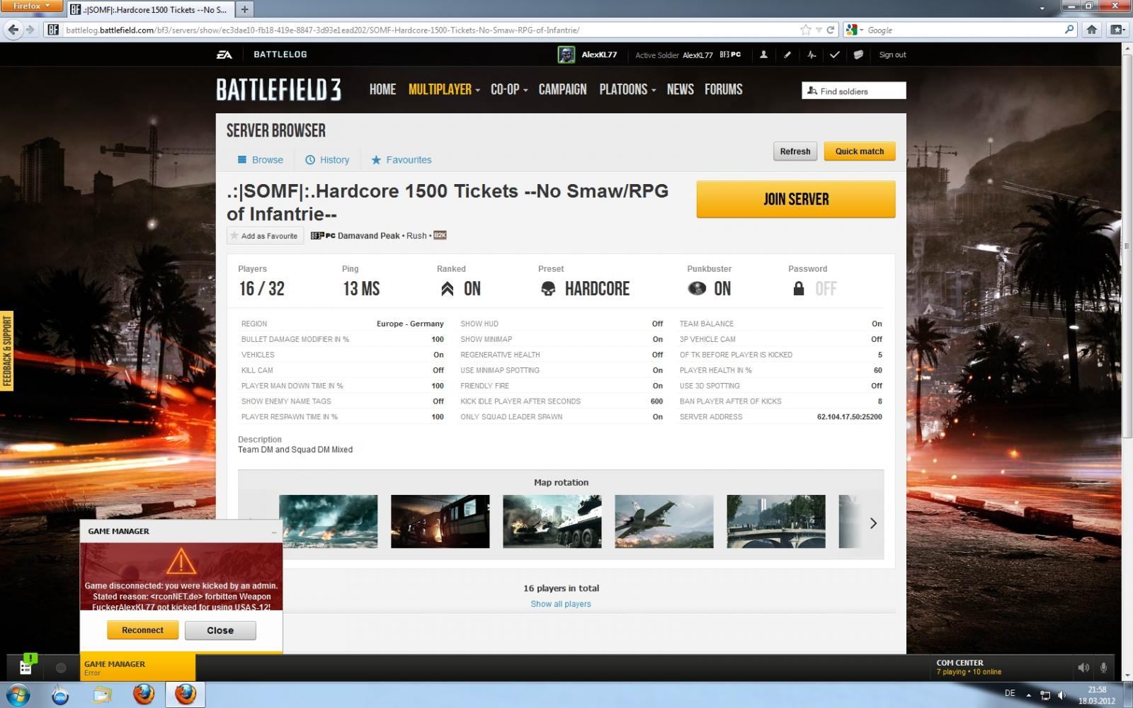Go back to previous page in Firefox
This screenshot has height=708, width=1133.
tap(13, 30)
